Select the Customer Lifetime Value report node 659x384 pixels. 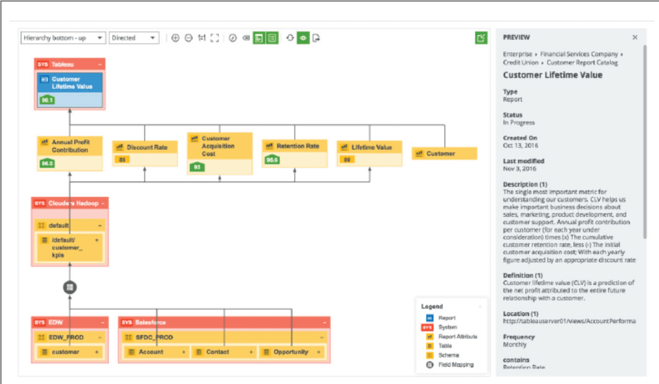[70, 90]
